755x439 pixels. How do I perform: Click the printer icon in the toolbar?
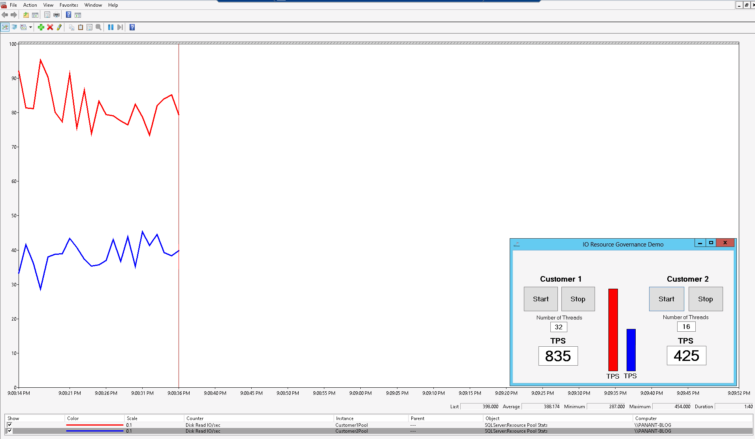click(x=56, y=15)
